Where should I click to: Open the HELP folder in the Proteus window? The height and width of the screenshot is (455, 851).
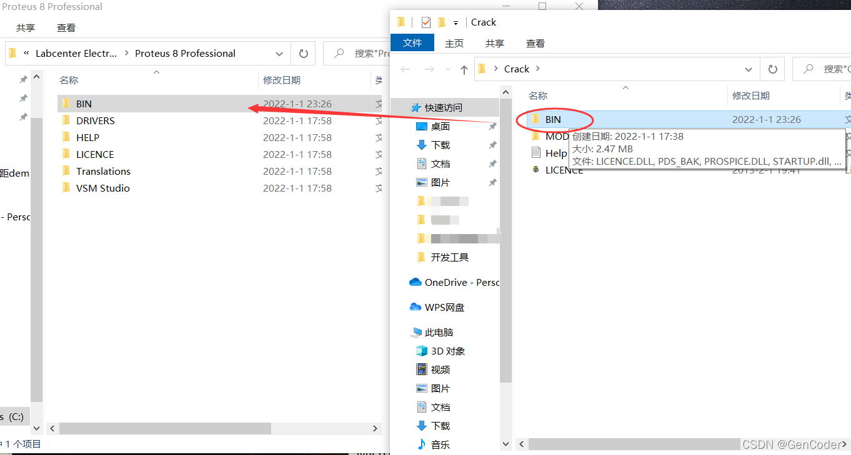[x=87, y=137]
